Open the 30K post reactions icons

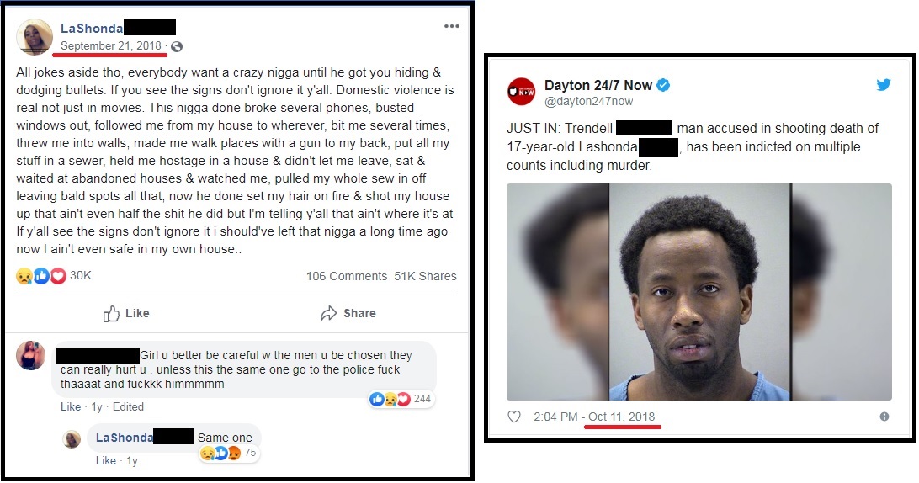[41, 276]
